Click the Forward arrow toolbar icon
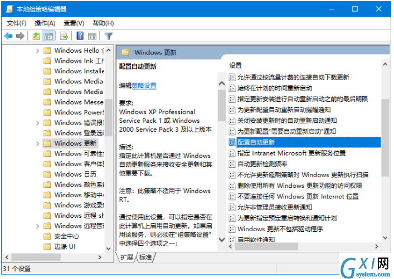394x279 pixels. (20, 36)
